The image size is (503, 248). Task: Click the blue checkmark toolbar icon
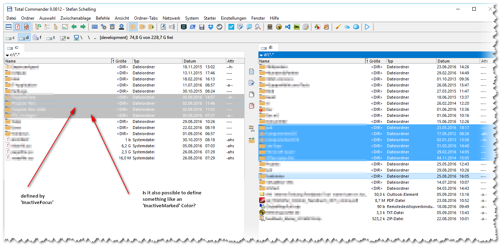[x=231, y=27]
